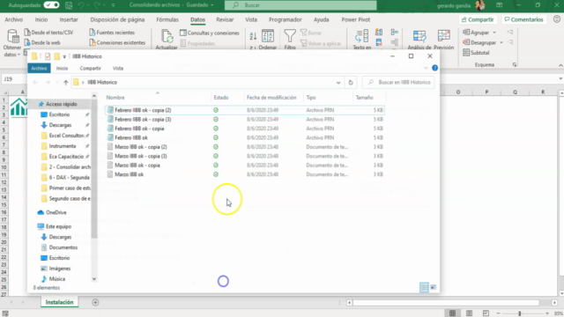Image resolution: width=564 pixels, height=317 pixels.
Task: Click the navigation pane scroll down arrow
Action: [x=94, y=279]
